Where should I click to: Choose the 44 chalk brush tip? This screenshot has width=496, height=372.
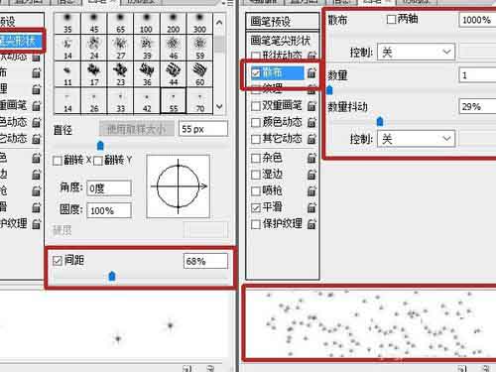click(174, 74)
